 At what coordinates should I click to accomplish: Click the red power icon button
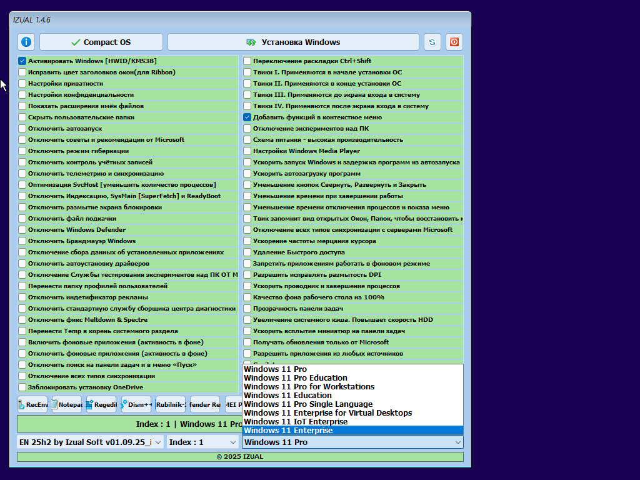[454, 42]
